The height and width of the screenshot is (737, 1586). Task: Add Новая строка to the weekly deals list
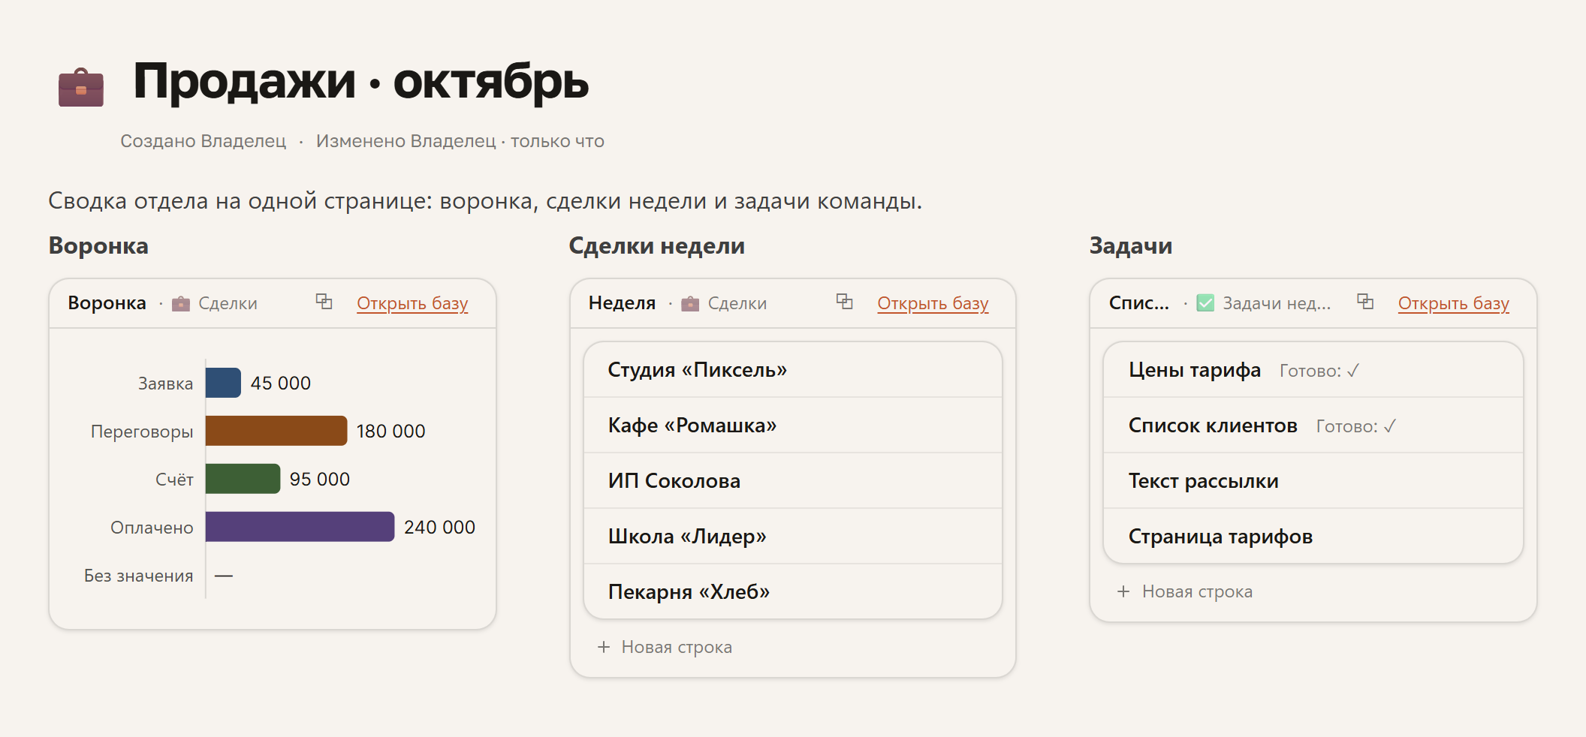(x=665, y=647)
